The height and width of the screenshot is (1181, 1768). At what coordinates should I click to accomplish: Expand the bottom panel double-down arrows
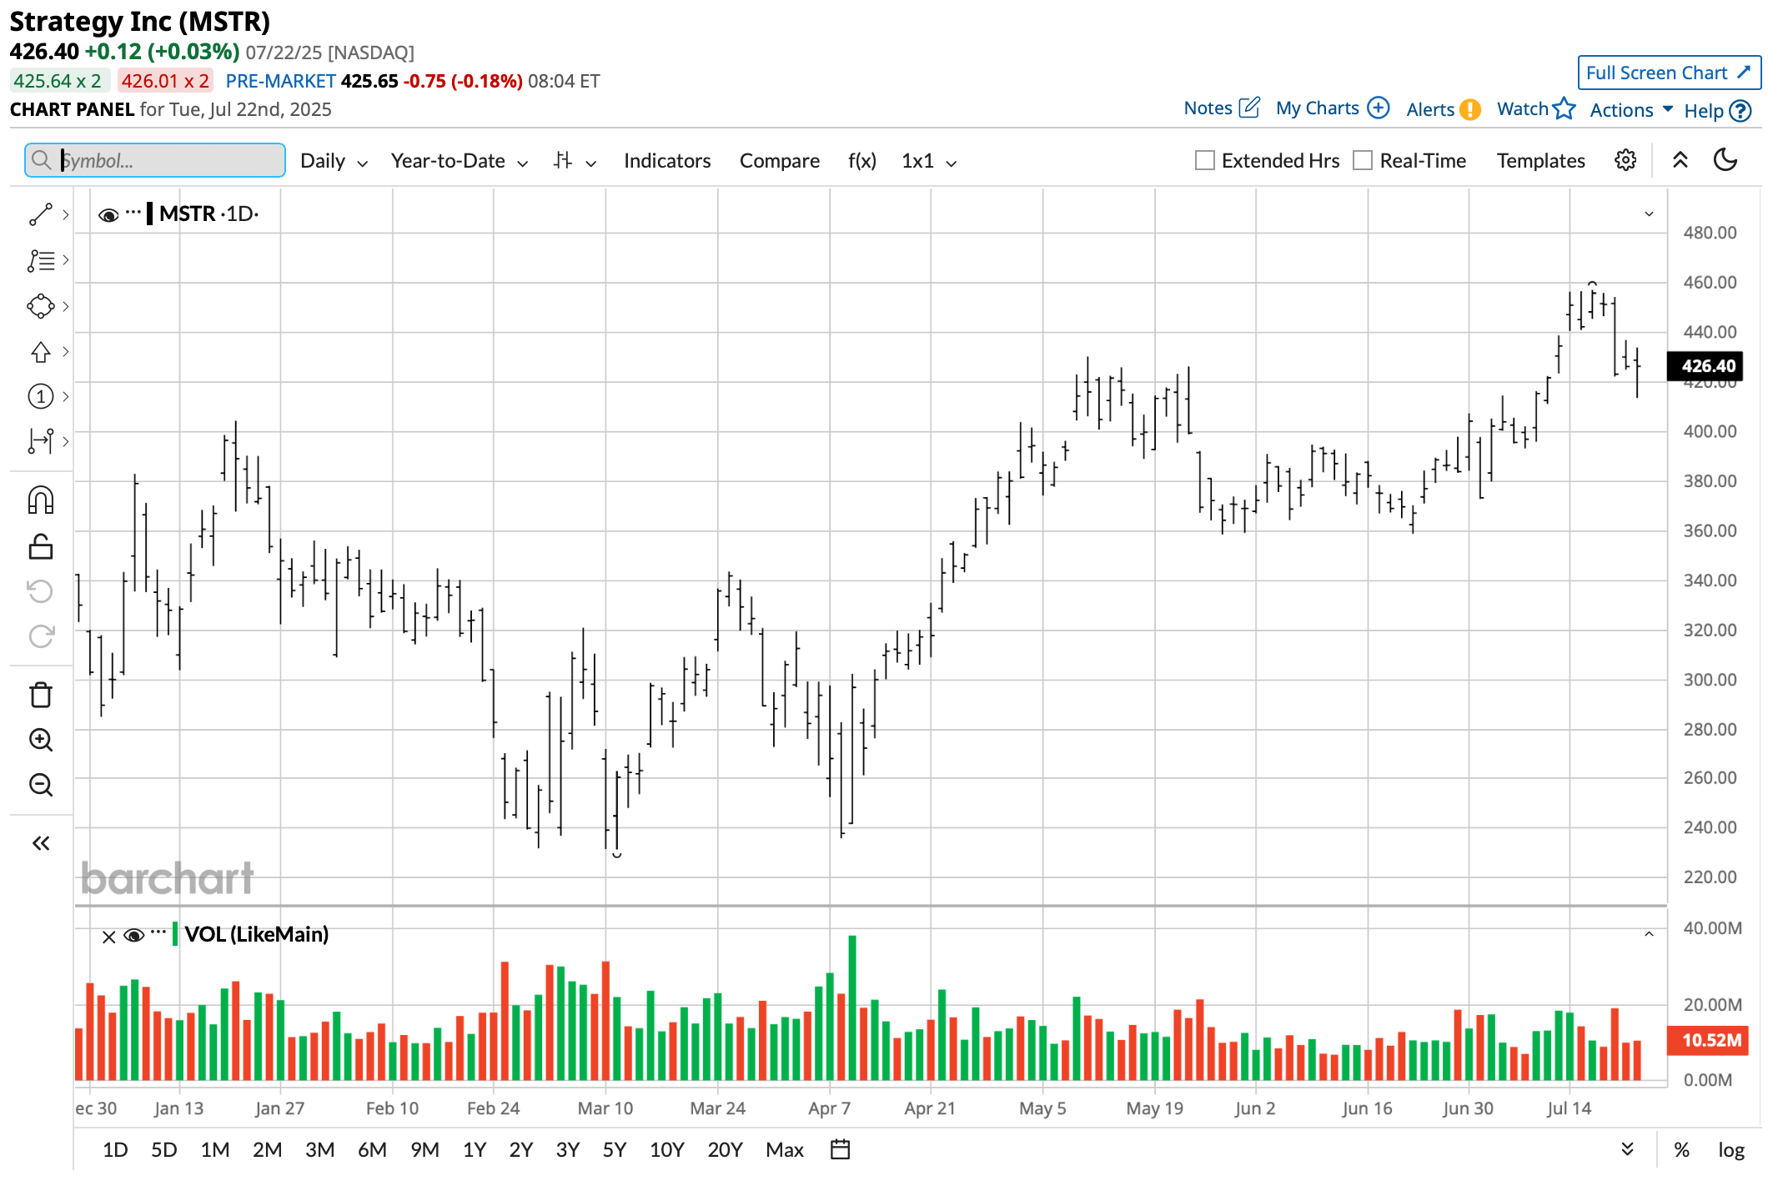(x=1627, y=1149)
